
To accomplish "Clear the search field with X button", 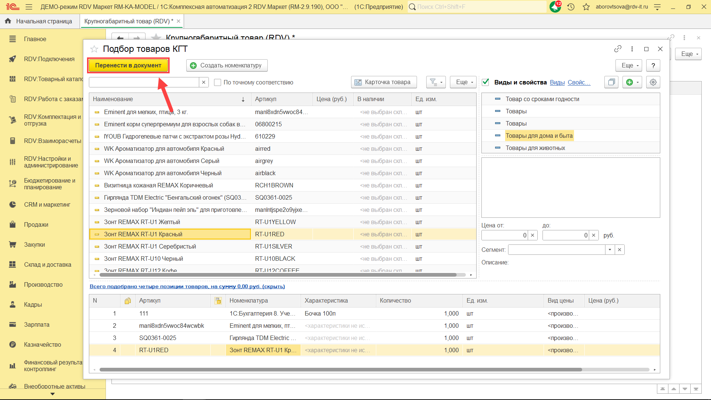I will 204,82.
